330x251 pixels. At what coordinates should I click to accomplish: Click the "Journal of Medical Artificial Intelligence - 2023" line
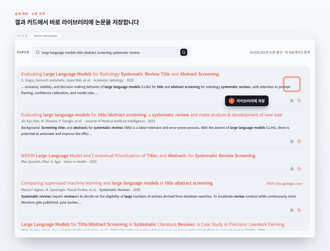pos(120,121)
